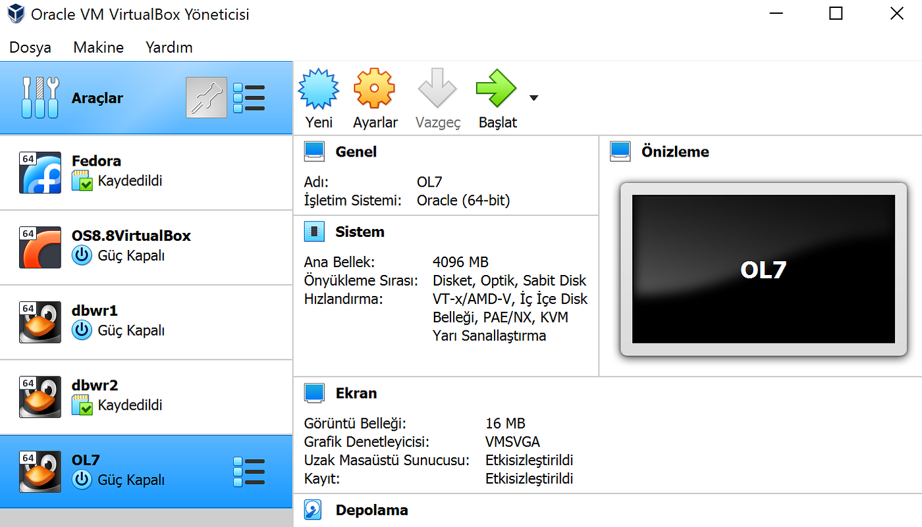Select the OS8.8VirtualBox machine name
The image size is (922, 527).
[131, 236]
